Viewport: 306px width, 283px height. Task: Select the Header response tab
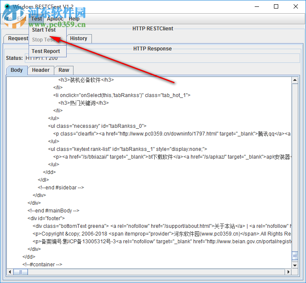[41, 70]
